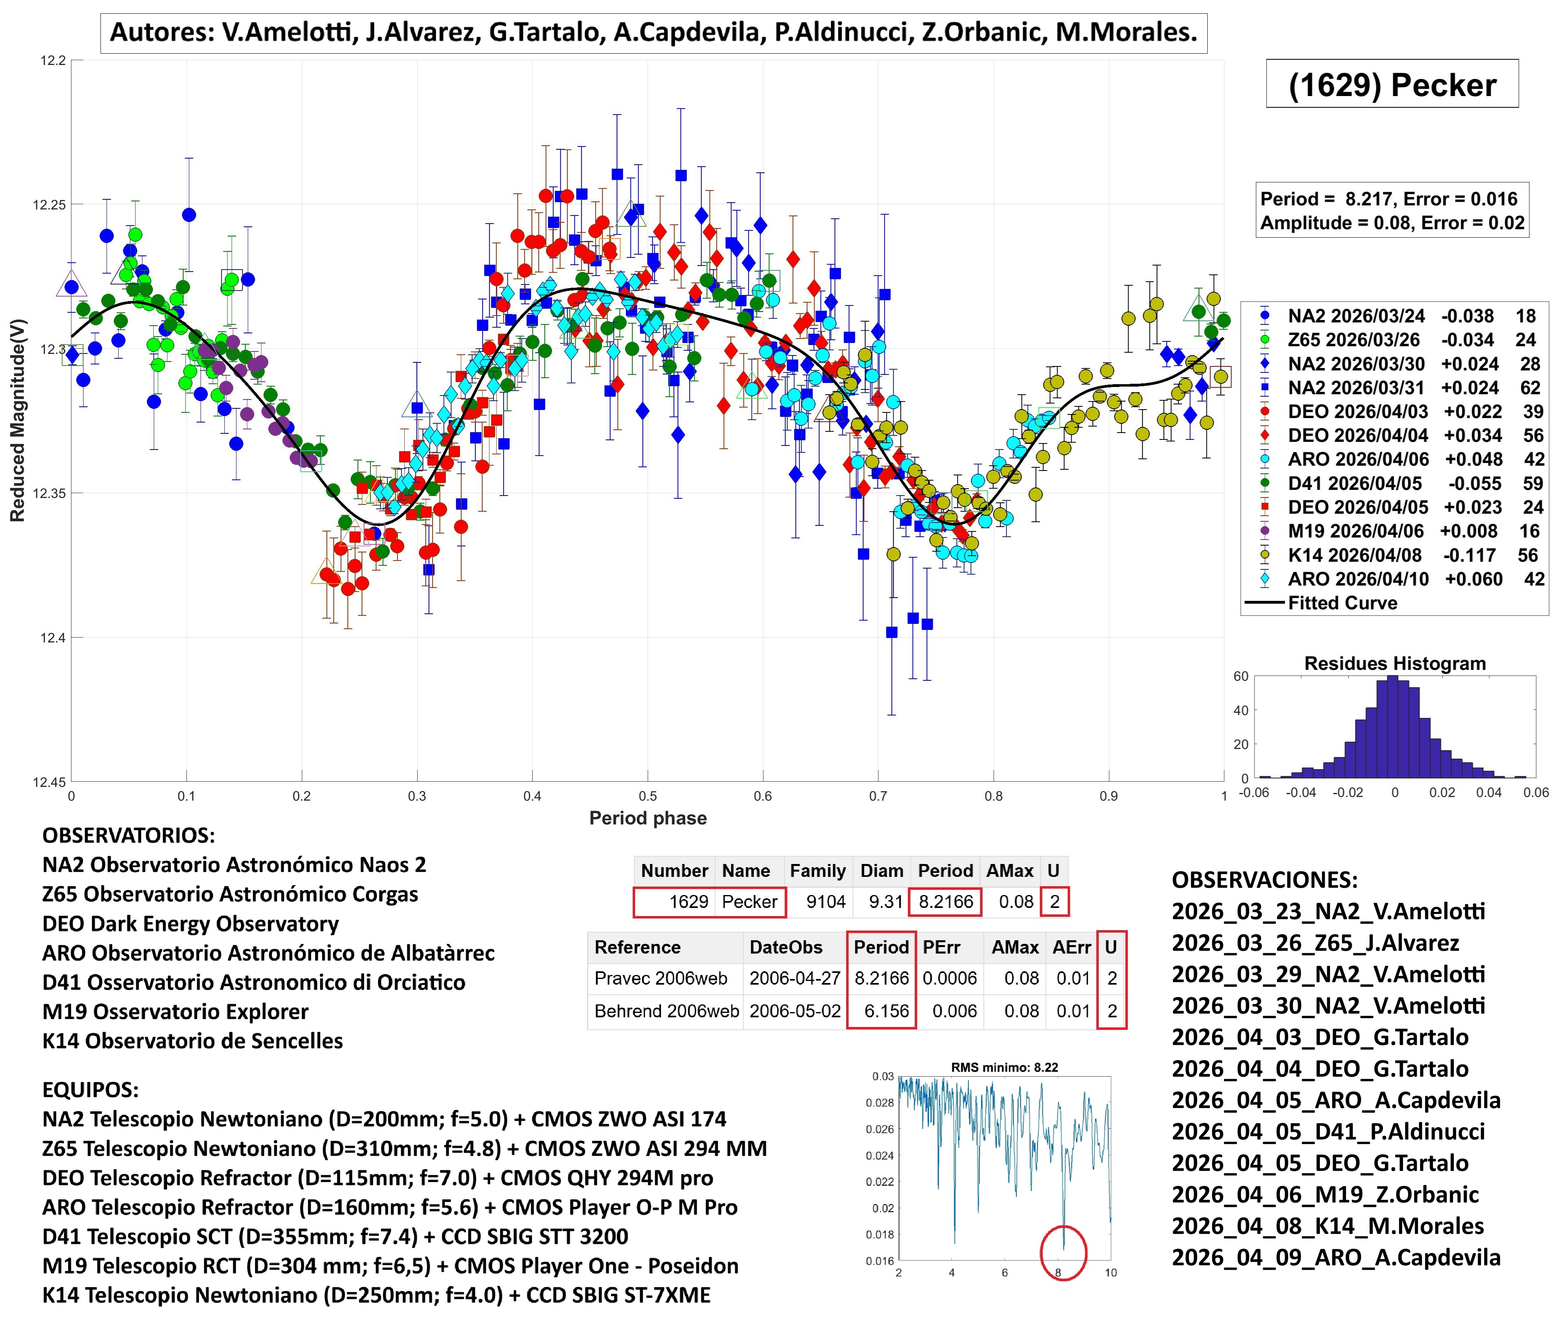This screenshot has height=1324, width=1564.
Task: Click the blue circle marker for NA2 2026/03/24
Action: [1265, 316]
